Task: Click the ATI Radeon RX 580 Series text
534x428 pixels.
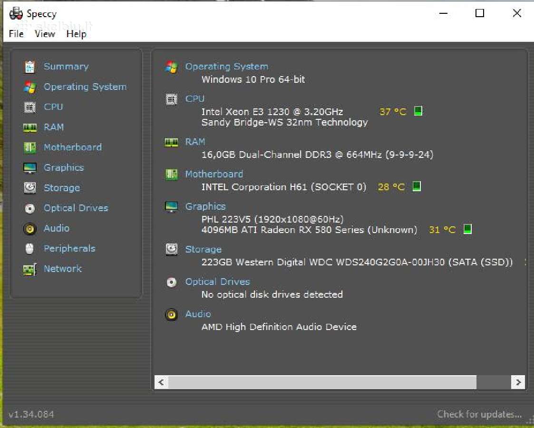Action: click(309, 230)
